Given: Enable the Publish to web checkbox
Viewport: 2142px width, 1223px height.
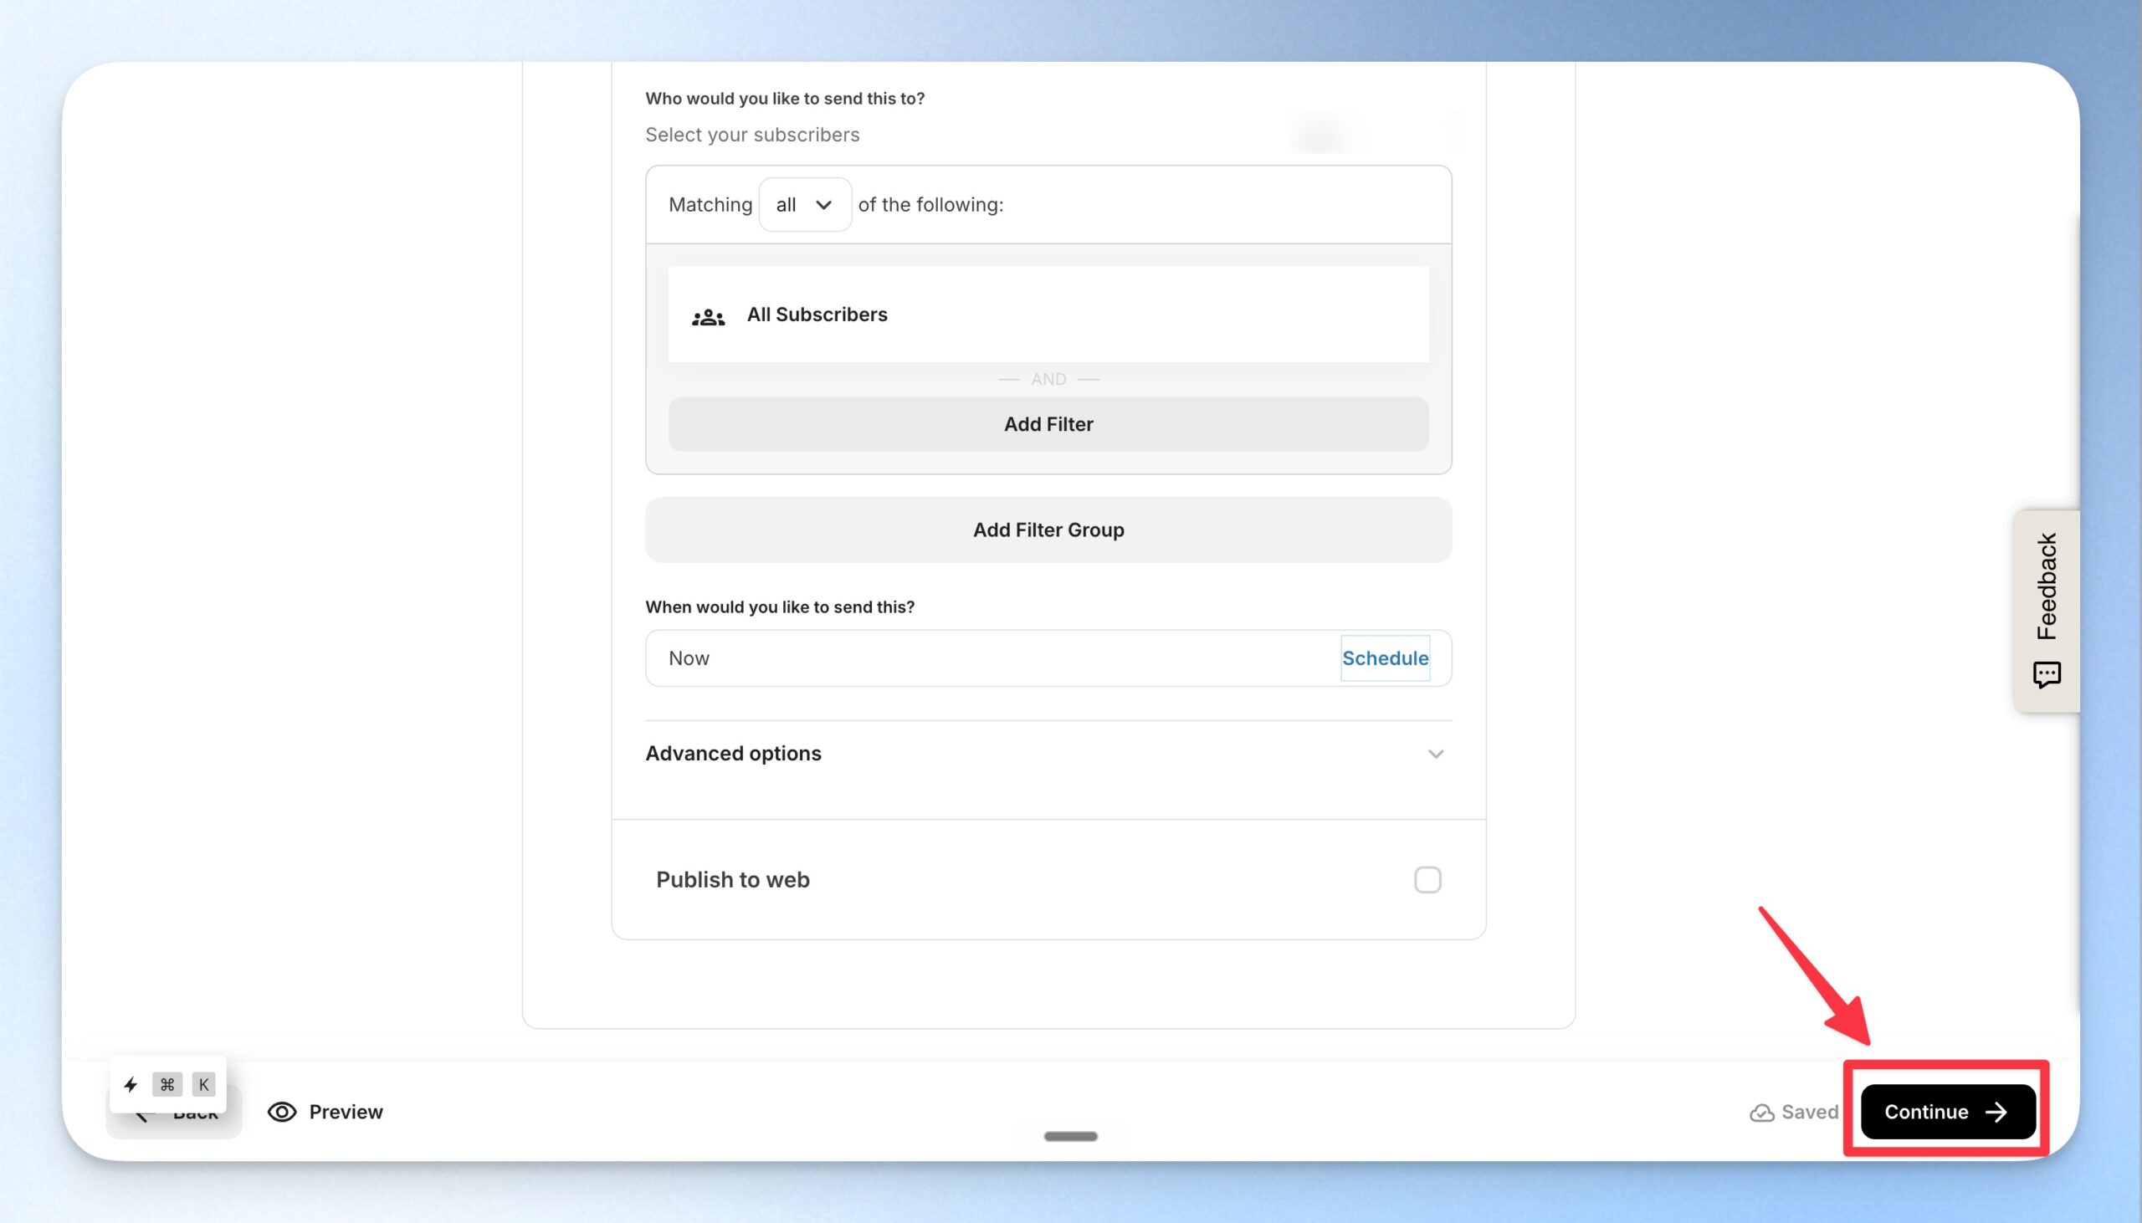Looking at the screenshot, I should point(1427,879).
